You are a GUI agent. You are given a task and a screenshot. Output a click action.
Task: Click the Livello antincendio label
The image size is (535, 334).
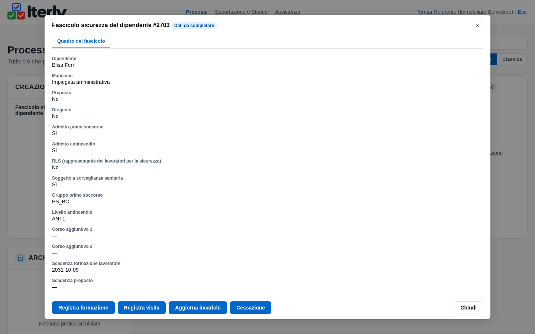point(72,212)
